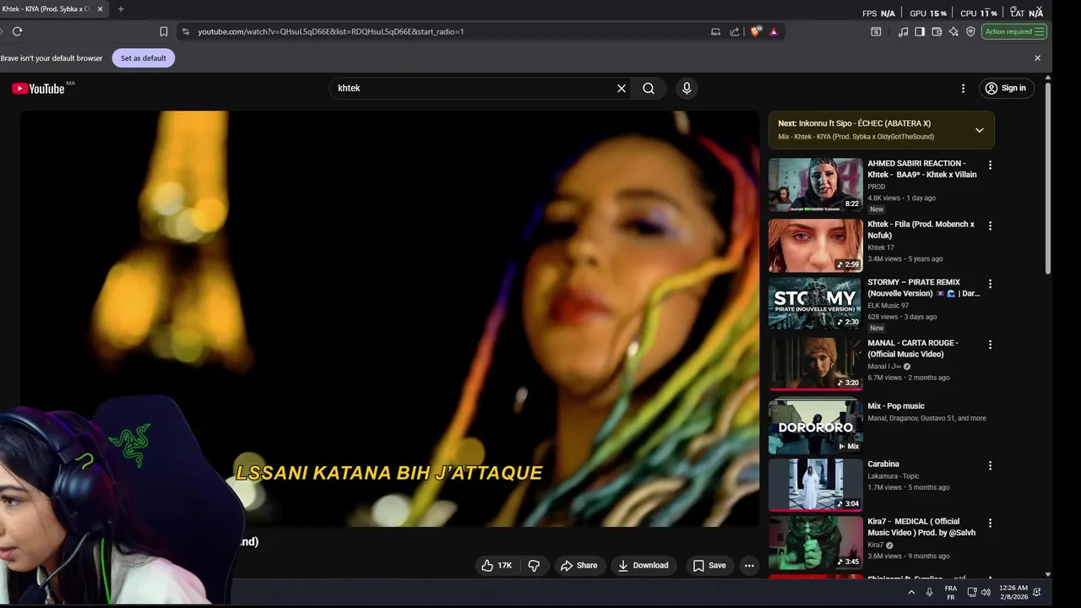Open the Brave Shields lion icon

click(756, 31)
